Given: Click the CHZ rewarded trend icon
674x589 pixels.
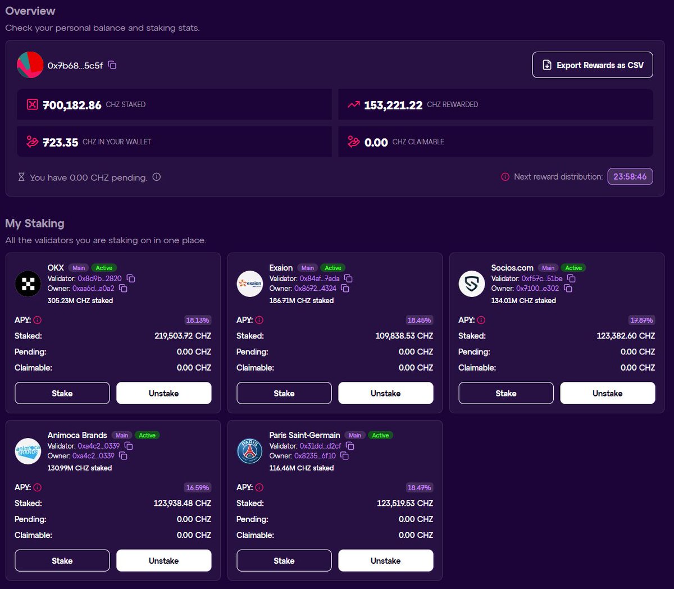Looking at the screenshot, I should [x=353, y=104].
